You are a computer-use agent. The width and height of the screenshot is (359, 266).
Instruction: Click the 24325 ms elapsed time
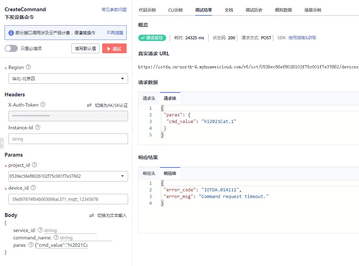pos(195,38)
